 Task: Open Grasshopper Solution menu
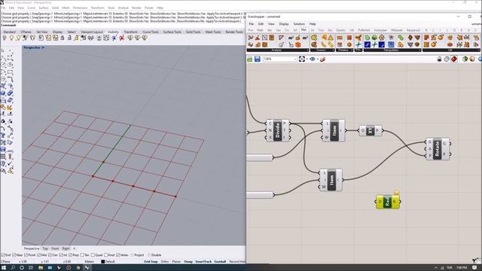(x=299, y=23)
